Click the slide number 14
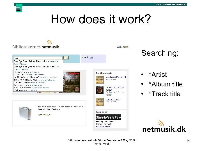 coord(188,141)
